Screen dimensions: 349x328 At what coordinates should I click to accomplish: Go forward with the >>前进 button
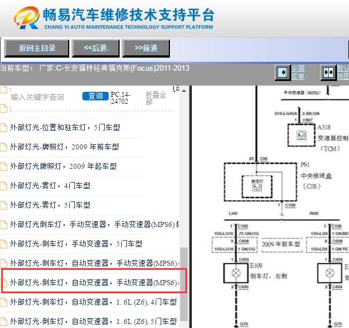146,48
